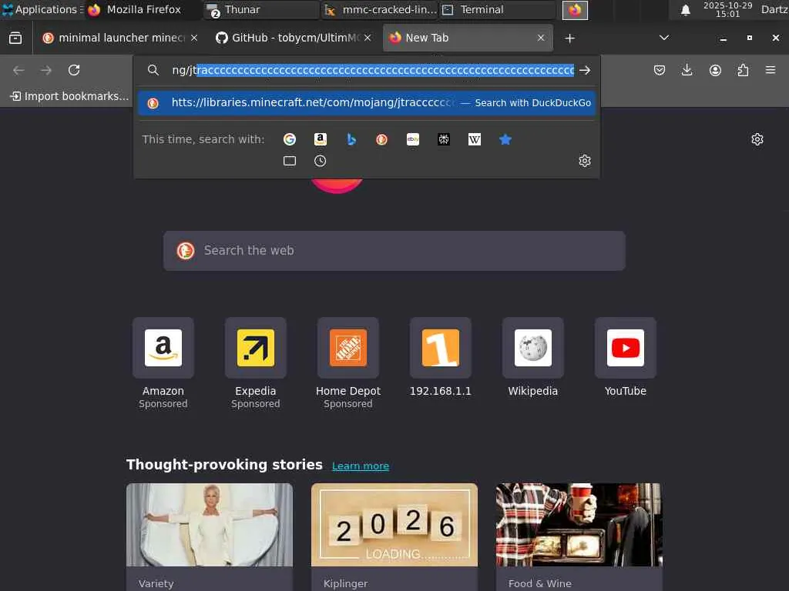789x591 pixels.
Task: Open the Food & Wine story card
Action: click(x=579, y=536)
